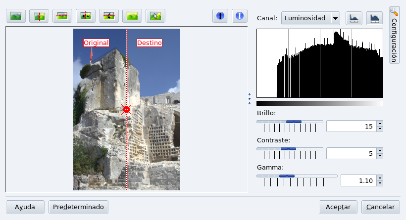Click the Brillo value input field
The height and width of the screenshot is (220, 406).
tap(351, 126)
